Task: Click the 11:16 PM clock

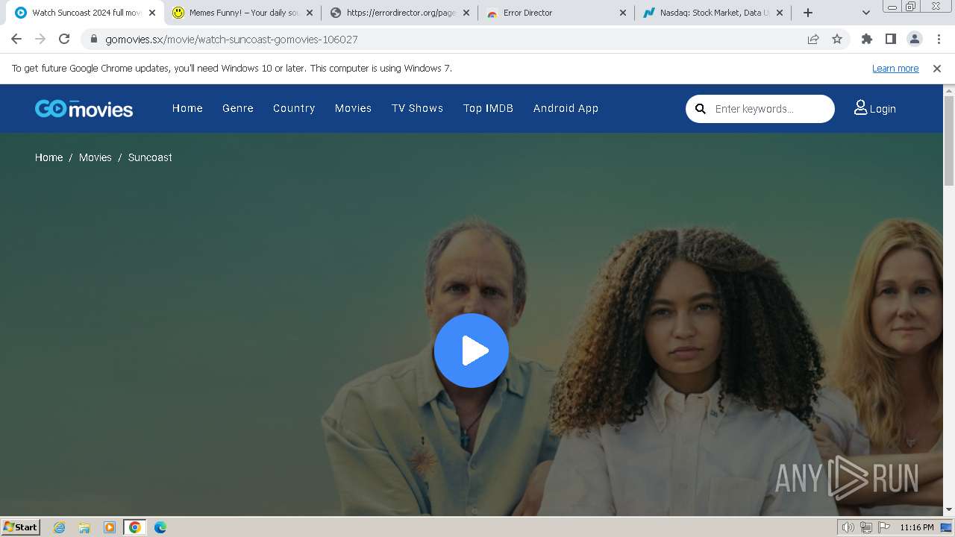Action: (x=916, y=527)
